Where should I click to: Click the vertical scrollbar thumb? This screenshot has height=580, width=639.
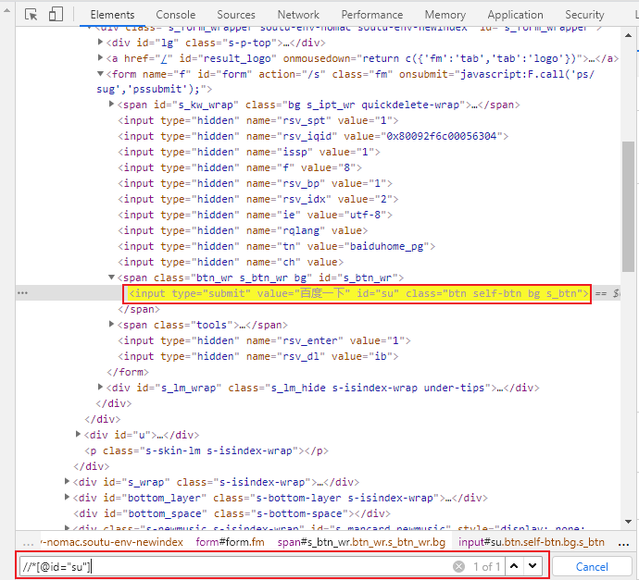pyautogui.click(x=629, y=206)
